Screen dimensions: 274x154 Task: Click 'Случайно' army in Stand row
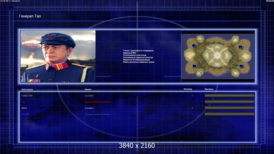(x=89, y=108)
